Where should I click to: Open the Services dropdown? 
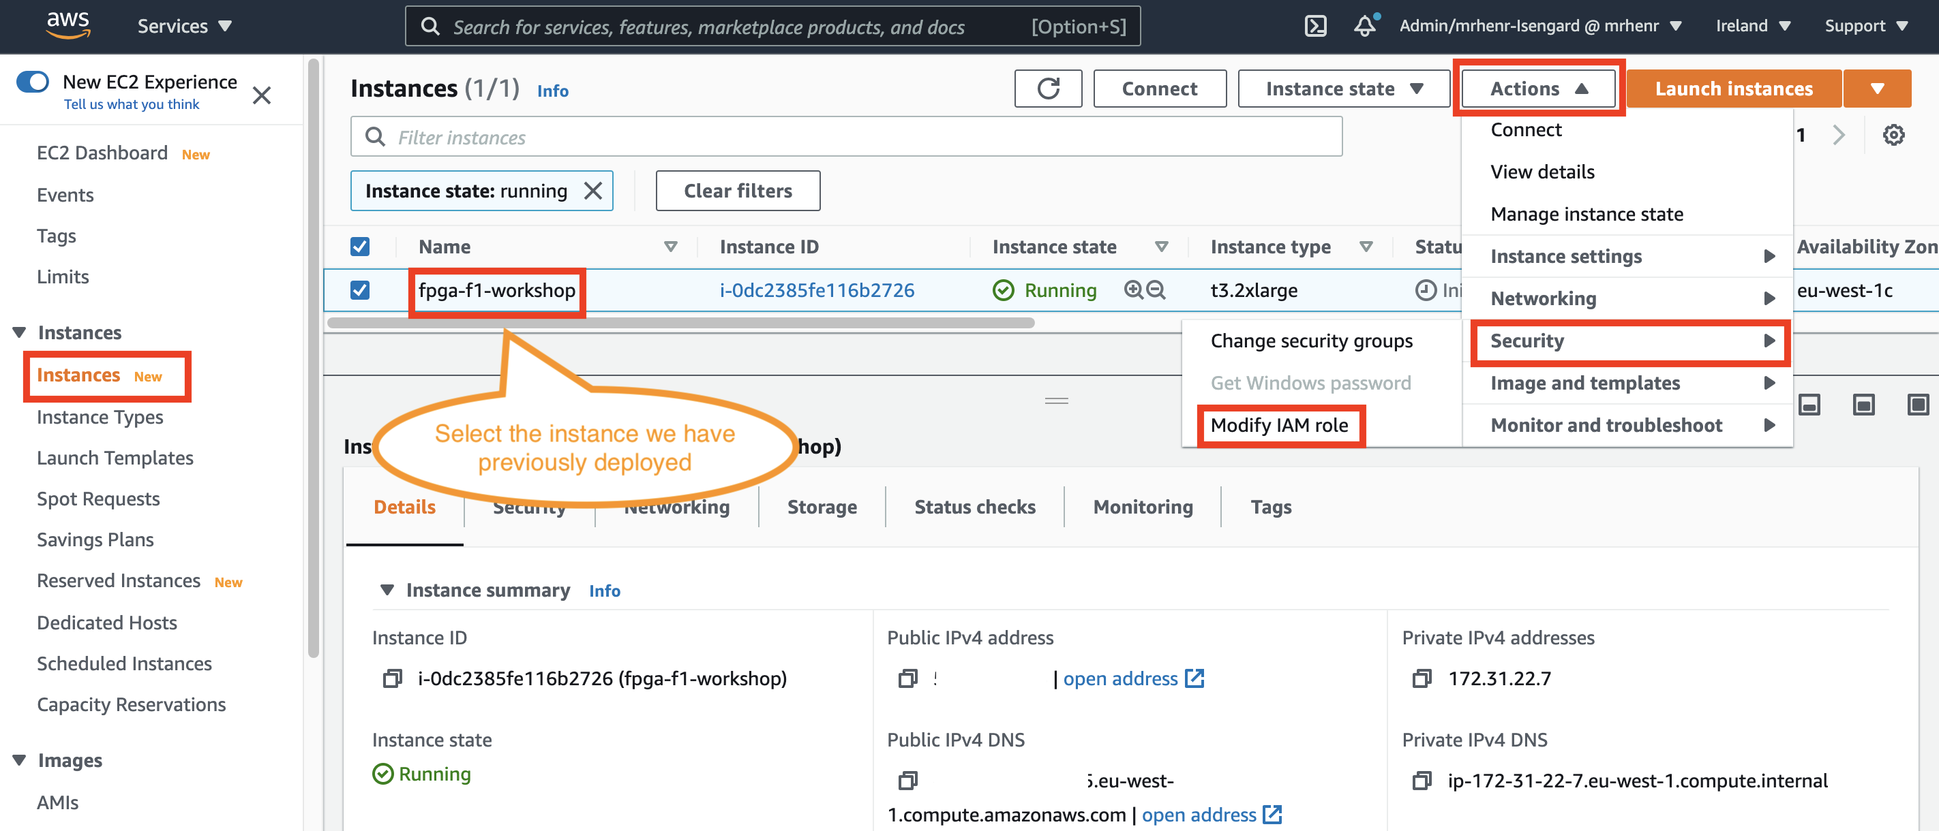click(x=183, y=27)
